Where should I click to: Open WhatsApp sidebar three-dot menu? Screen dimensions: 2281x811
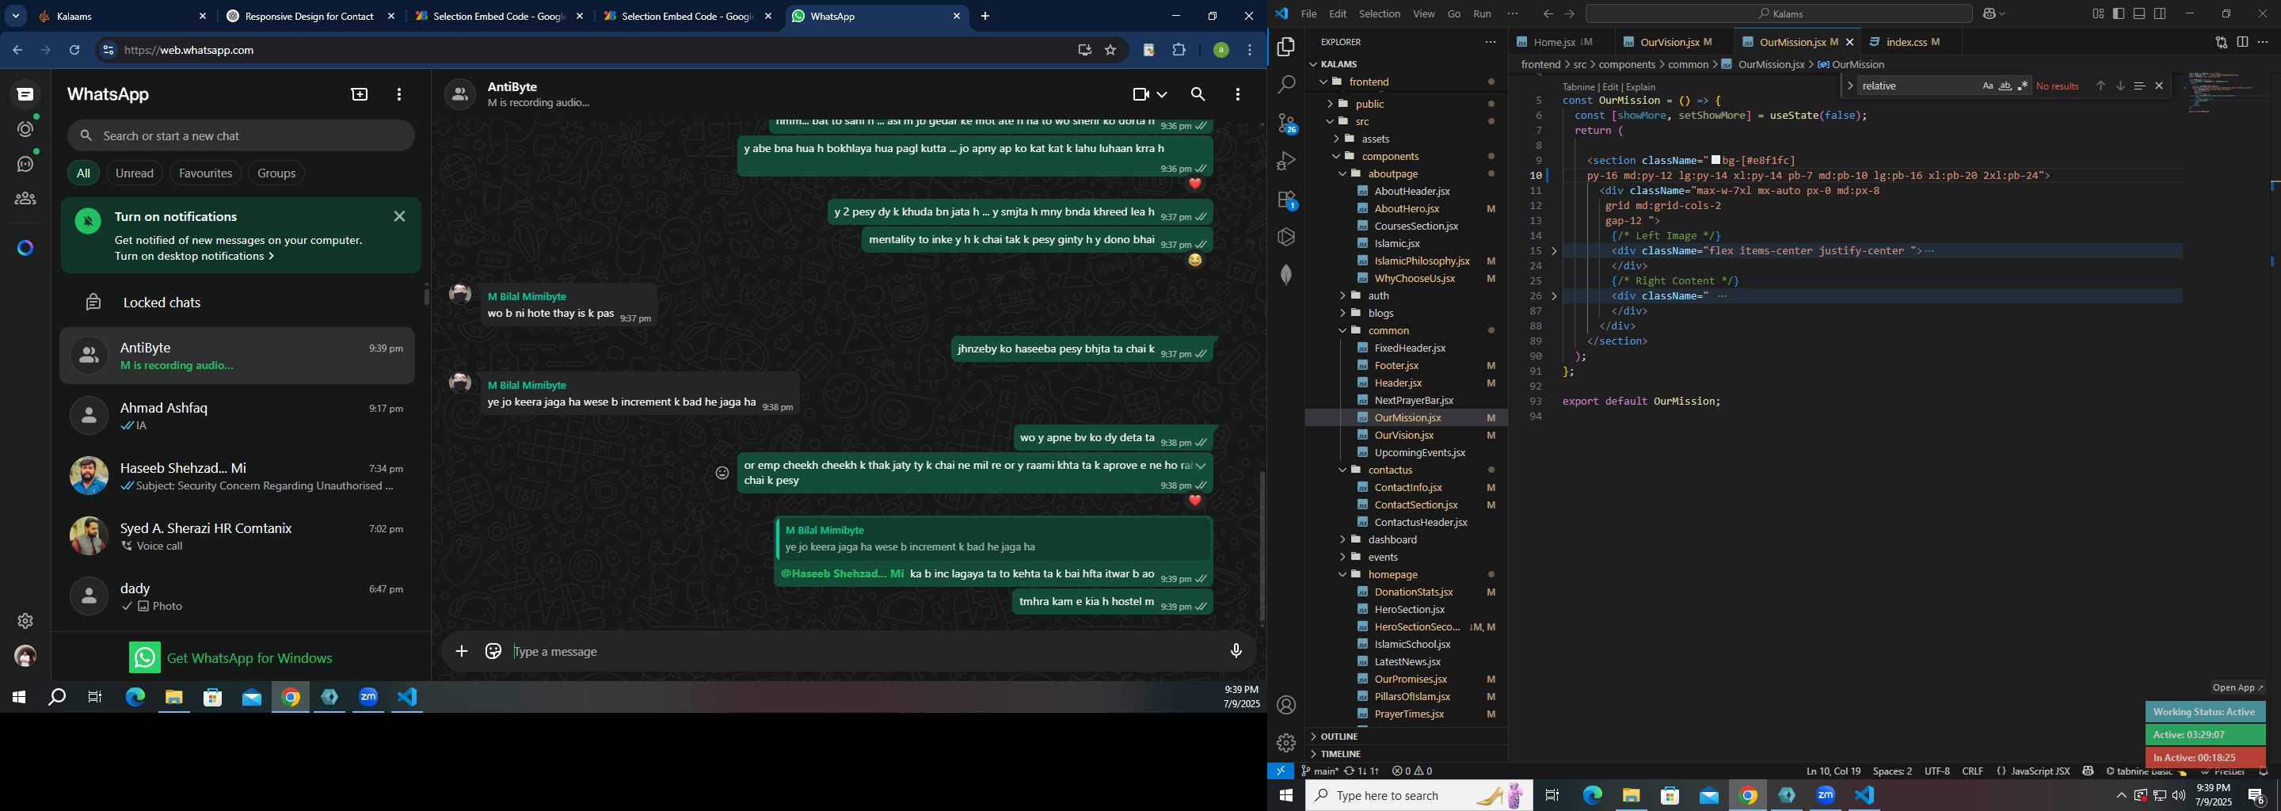[x=399, y=93]
